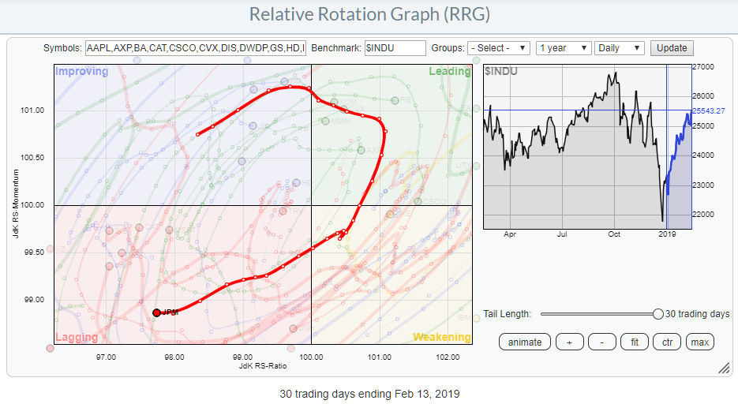Click the Benchmark field containing $INDU
The width and height of the screenshot is (738, 404).
coord(395,48)
